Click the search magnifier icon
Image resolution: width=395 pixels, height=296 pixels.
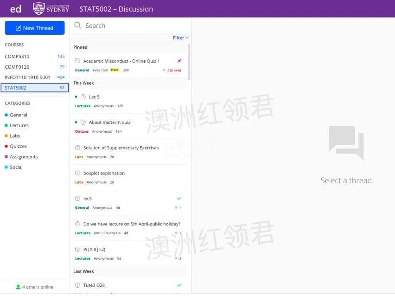[78, 26]
